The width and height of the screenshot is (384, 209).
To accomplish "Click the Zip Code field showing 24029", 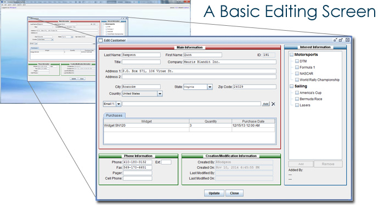I will (x=255, y=87).
